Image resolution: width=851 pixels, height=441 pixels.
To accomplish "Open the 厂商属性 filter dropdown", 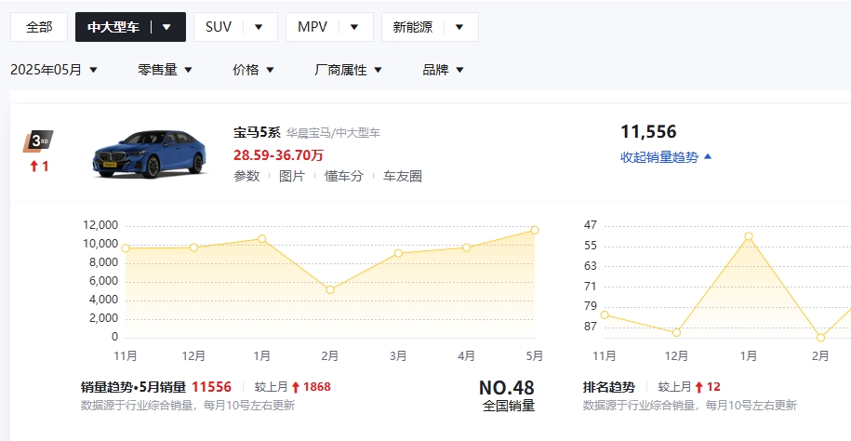I will pos(349,70).
